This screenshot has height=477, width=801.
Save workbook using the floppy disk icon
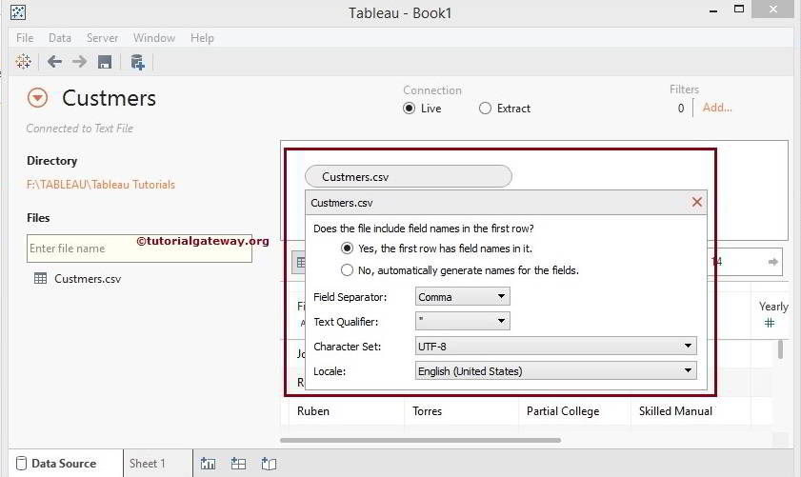pyautogui.click(x=105, y=62)
